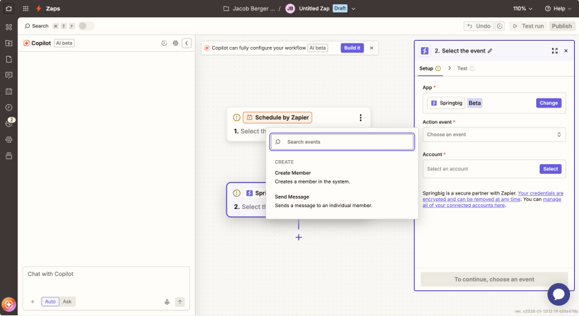Image resolution: width=579 pixels, height=316 pixels.
Task: Collapse the Copilot panel
Action: 187,43
